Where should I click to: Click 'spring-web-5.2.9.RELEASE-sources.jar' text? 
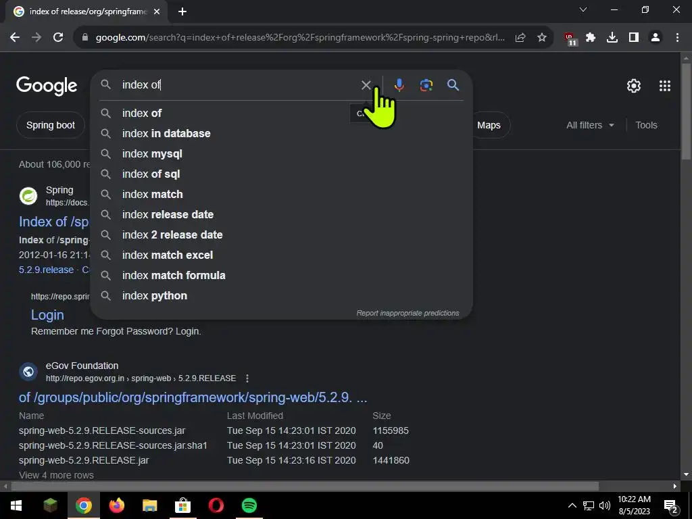[x=102, y=430]
